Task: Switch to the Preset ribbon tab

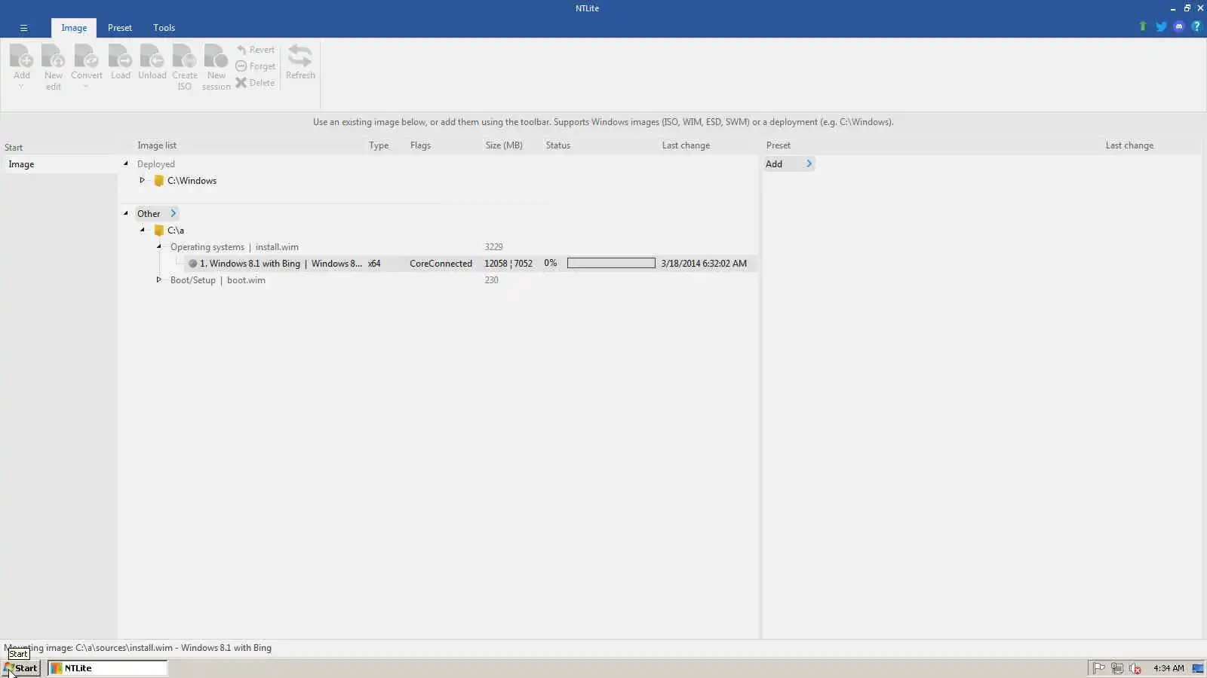Action: point(119,28)
